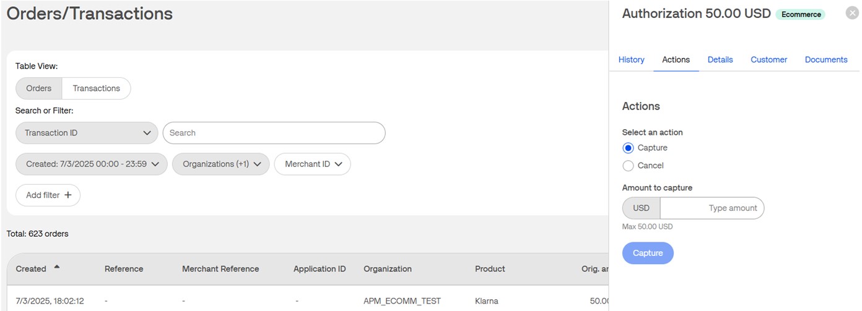Click the Orders/Transactions page title
862x311 pixels.
pyautogui.click(x=90, y=13)
